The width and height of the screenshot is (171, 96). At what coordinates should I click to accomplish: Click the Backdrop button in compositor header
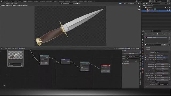(x=122, y=49)
